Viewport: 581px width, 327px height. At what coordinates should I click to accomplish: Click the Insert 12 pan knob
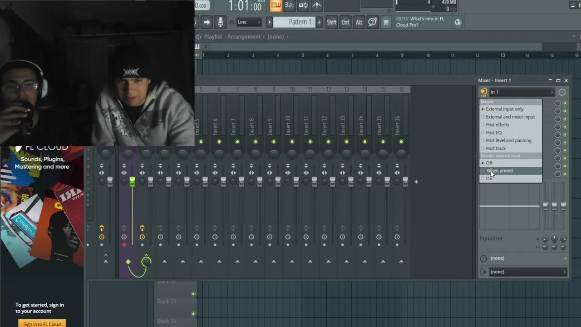click(x=328, y=154)
